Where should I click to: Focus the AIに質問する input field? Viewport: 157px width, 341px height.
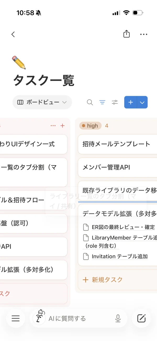tap(78, 318)
